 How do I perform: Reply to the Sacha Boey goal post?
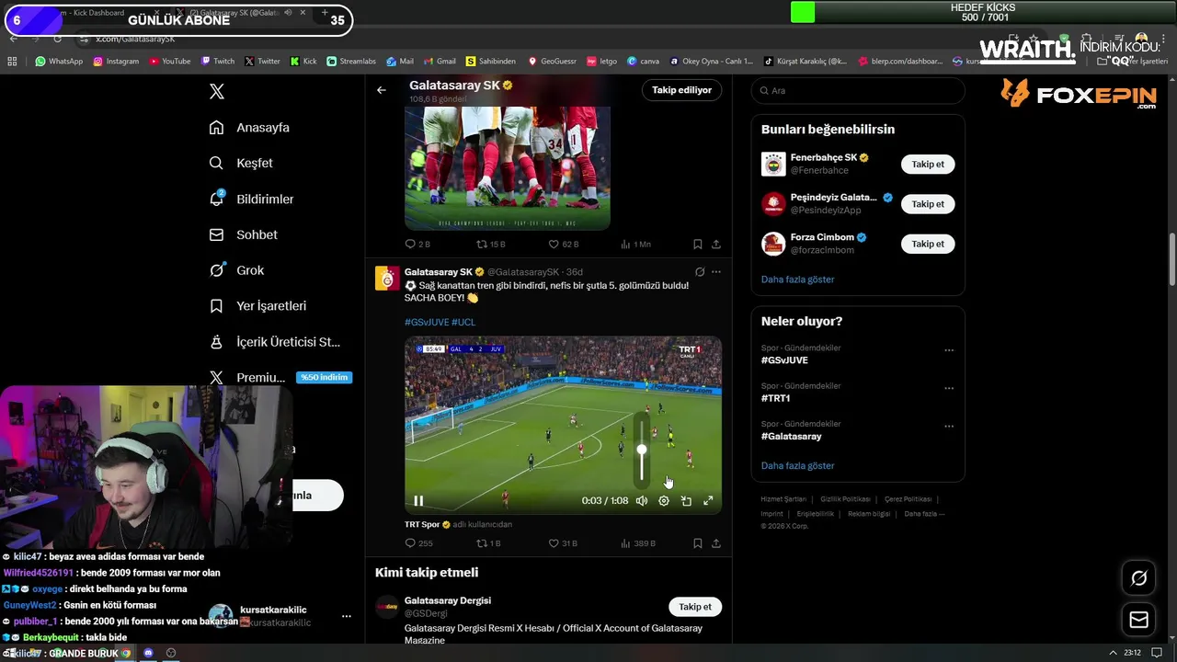[x=418, y=543]
